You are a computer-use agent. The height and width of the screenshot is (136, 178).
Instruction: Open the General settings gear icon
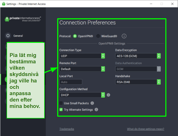point(8,36)
